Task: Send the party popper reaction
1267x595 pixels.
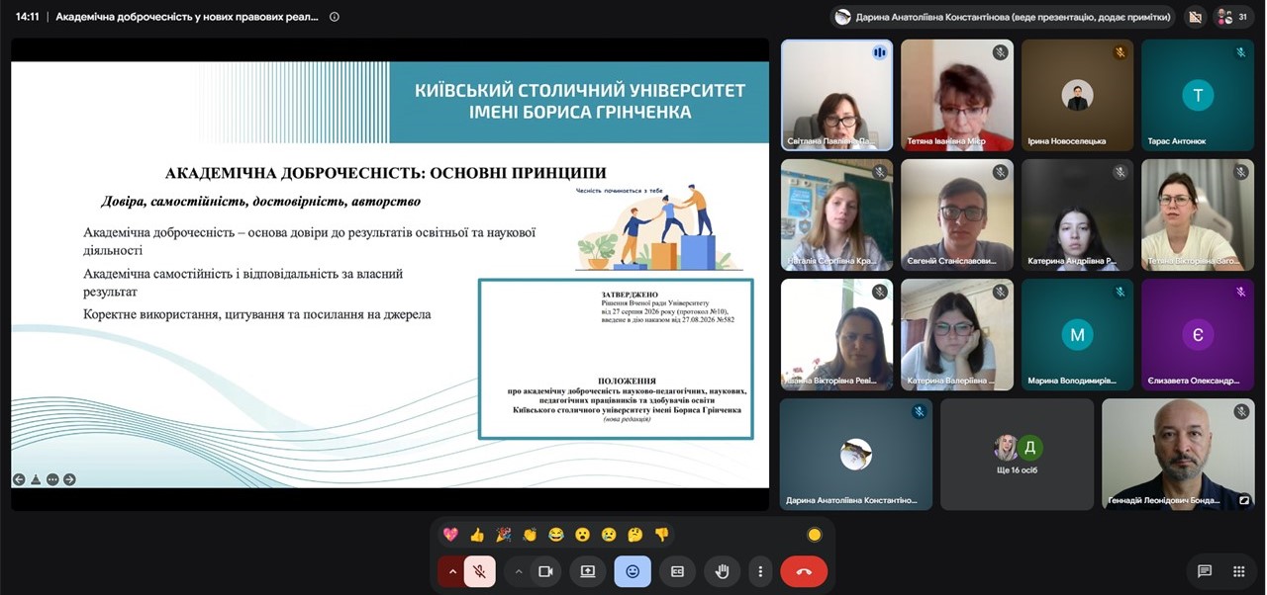Action: click(503, 535)
